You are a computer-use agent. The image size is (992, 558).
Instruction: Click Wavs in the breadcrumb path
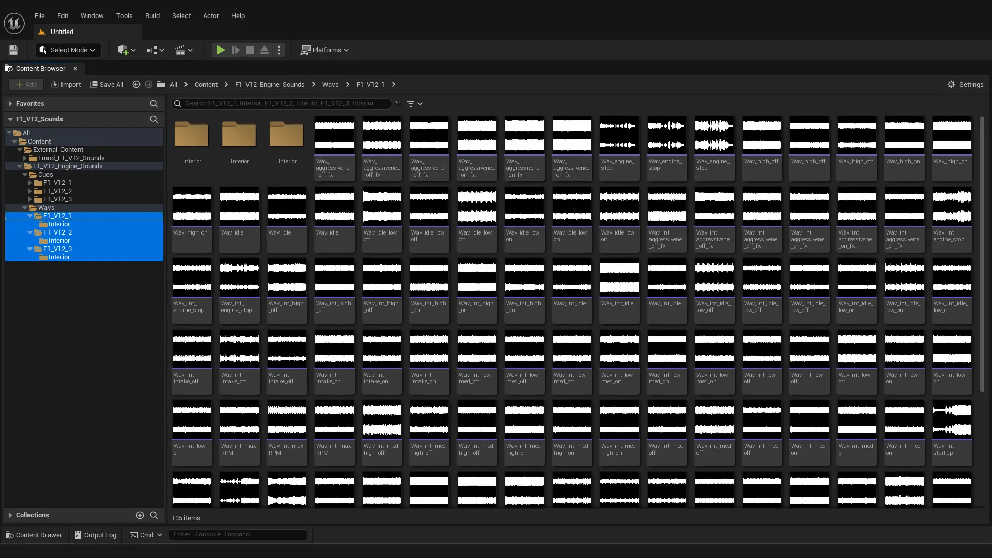click(331, 84)
